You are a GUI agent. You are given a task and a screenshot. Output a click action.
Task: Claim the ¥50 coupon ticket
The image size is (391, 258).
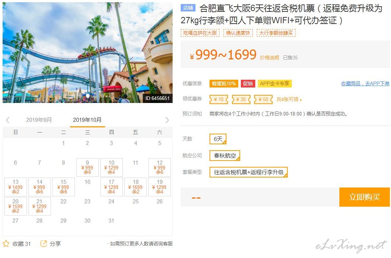pos(263,99)
